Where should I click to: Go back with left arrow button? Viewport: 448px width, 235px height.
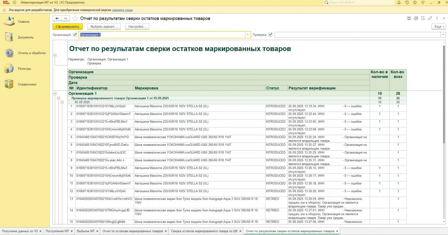click(57, 18)
